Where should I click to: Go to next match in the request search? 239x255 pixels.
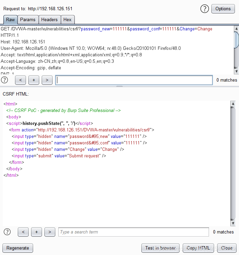click(x=47, y=80)
